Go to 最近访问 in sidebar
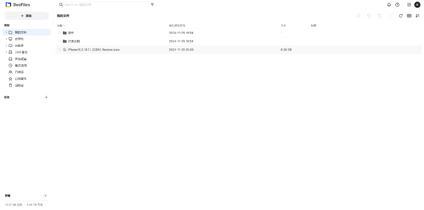 20,66
